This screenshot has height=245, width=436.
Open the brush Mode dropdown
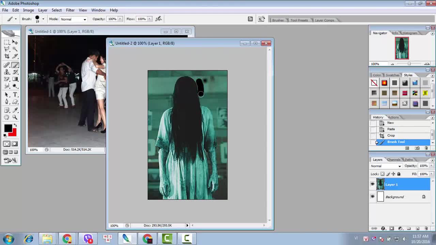point(84,19)
